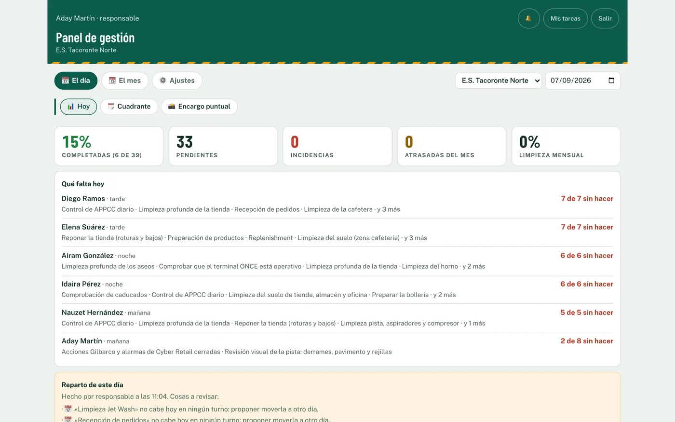
Task: Click the Cuadrante schedule icon
Action: click(111, 107)
